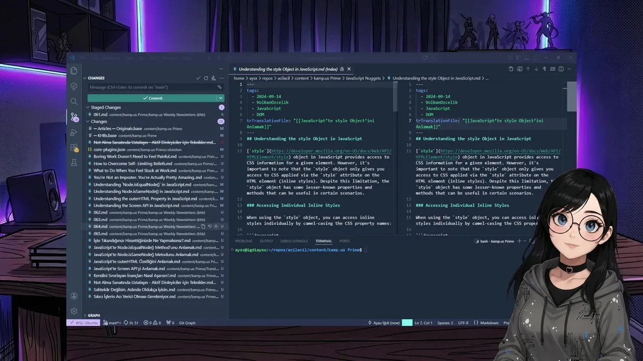Switch to the DEBUG CONSOLE tab
The height and width of the screenshot is (361, 643).
[294, 241]
